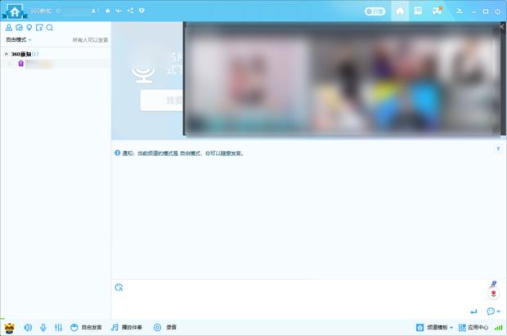Share the channel via share icon

point(130,11)
